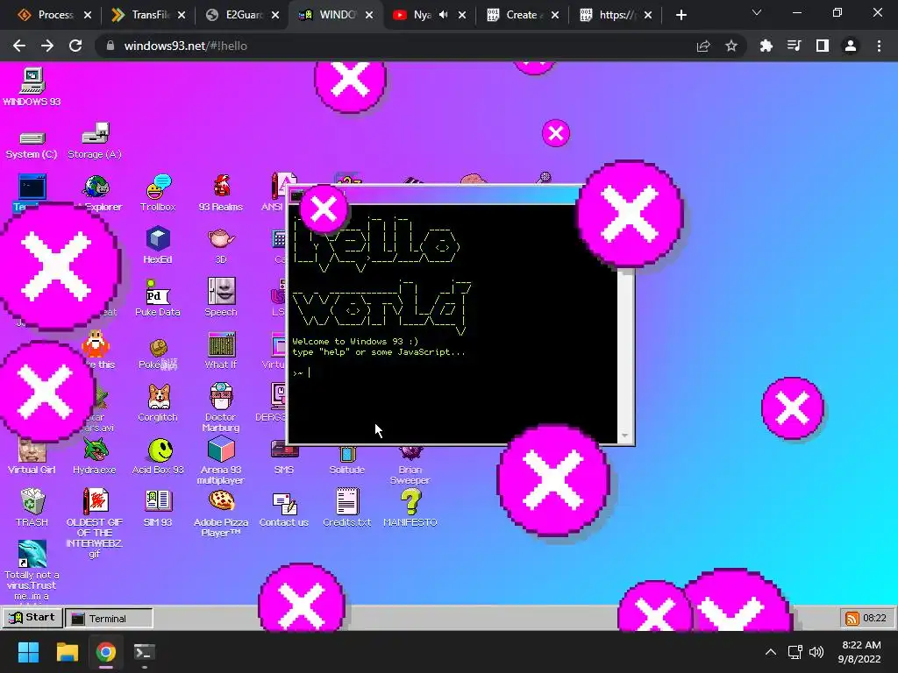Open the clock showing 8:22 AM

(859, 652)
